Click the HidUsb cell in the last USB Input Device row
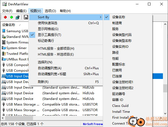Image resolution: width=168 pixels, height=127 pixels. click(x=88, y=99)
